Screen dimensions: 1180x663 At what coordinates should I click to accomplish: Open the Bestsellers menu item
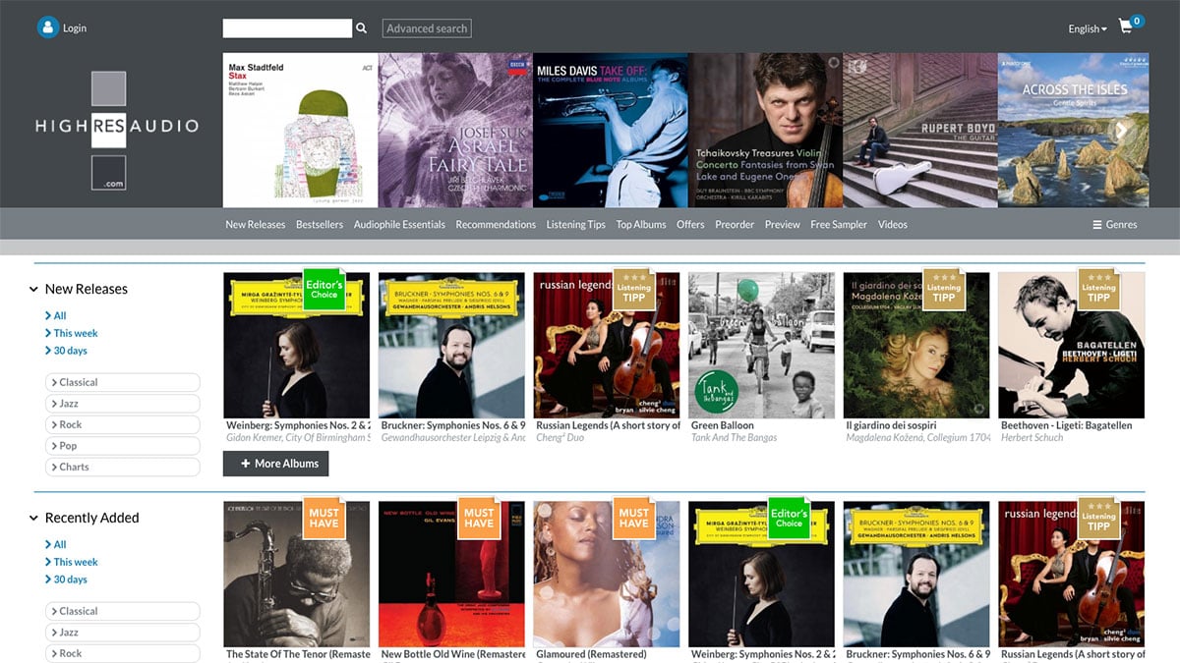(x=320, y=225)
